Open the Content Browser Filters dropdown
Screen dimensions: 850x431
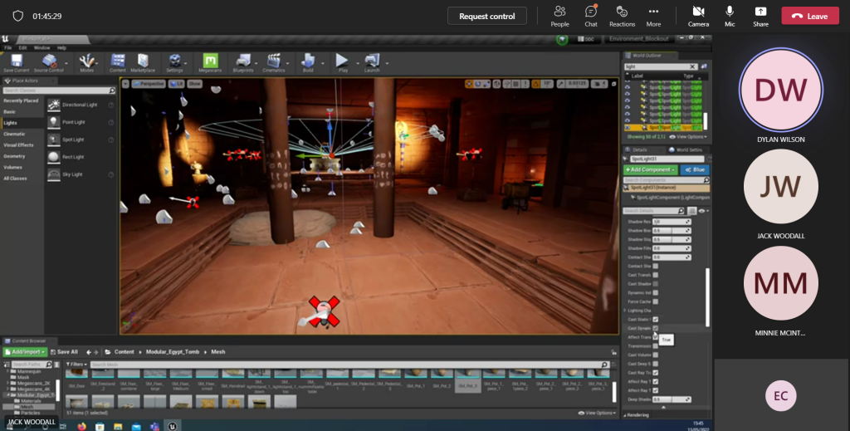pos(76,365)
